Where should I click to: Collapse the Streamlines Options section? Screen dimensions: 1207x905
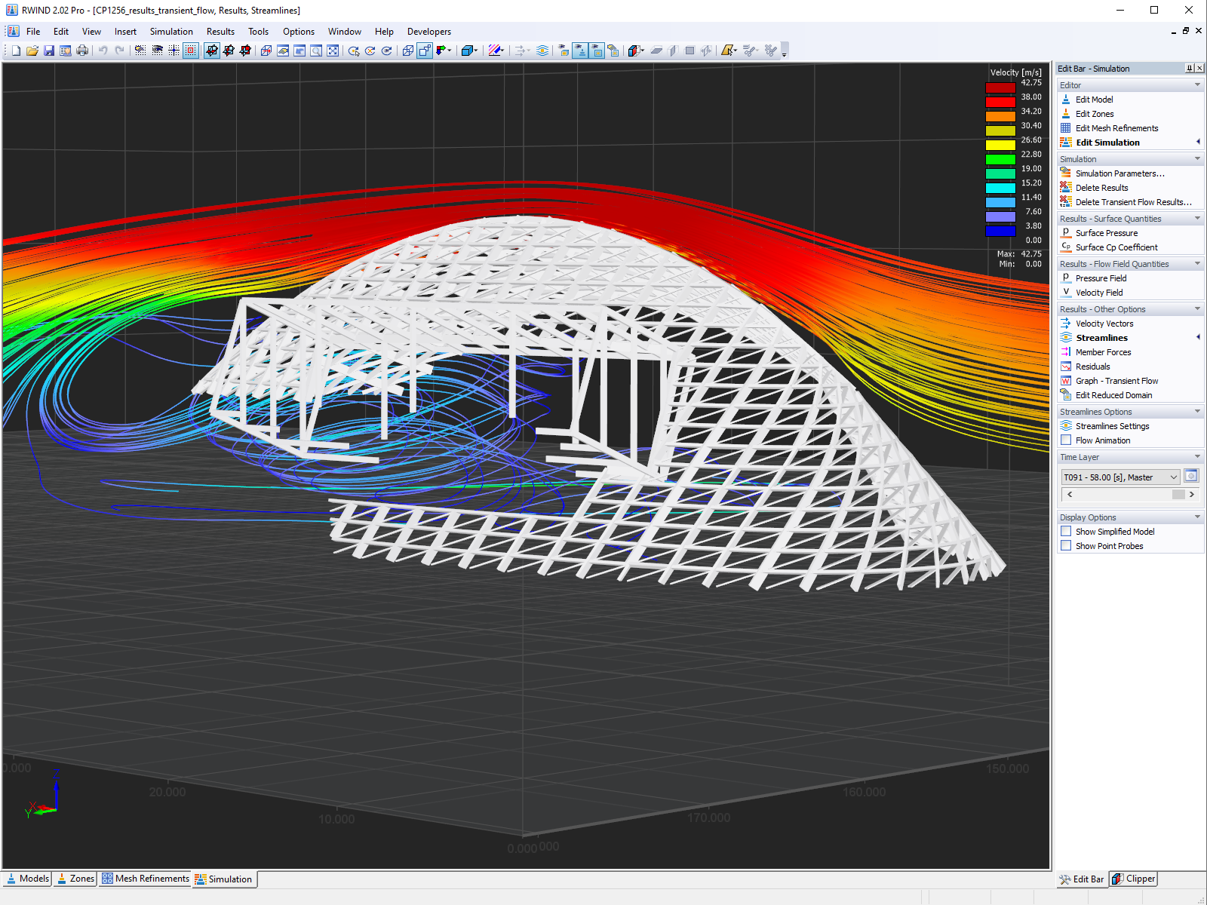pos(1197,412)
